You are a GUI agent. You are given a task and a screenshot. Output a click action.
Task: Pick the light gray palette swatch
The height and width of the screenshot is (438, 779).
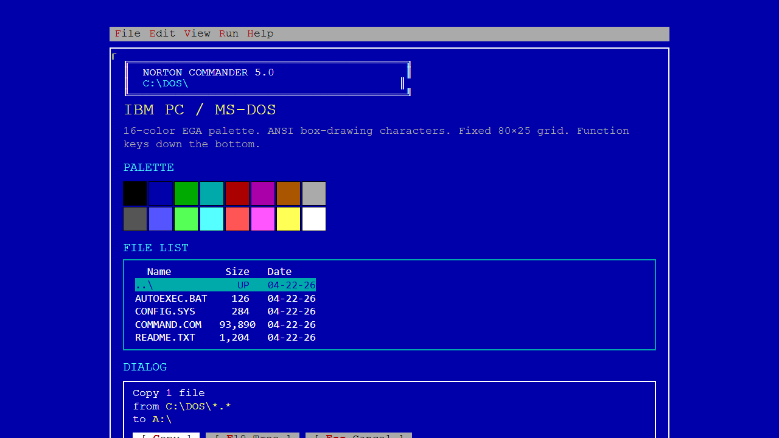(x=314, y=193)
